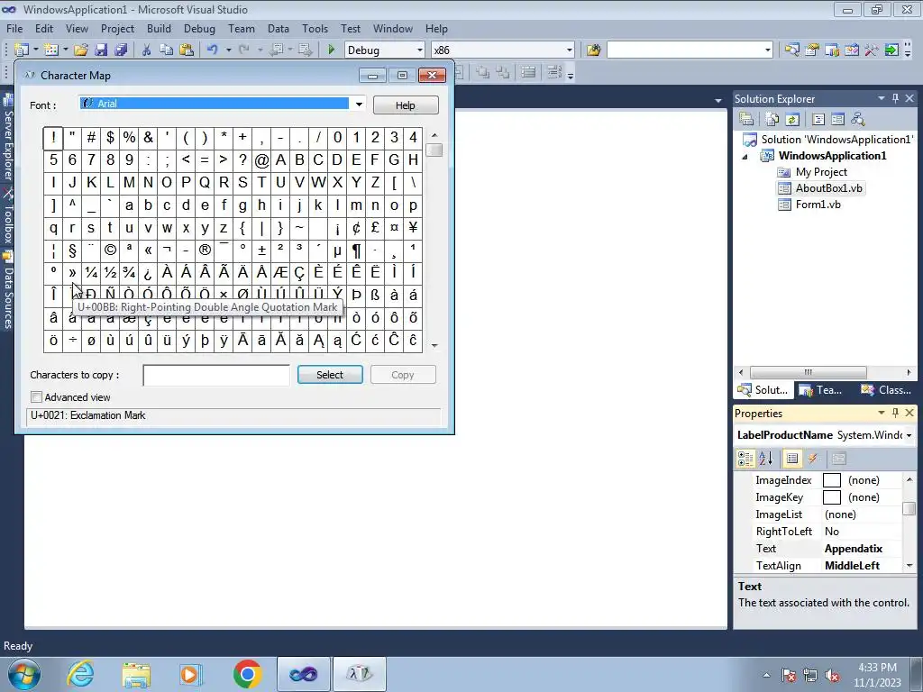Image resolution: width=923 pixels, height=692 pixels.
Task: Click the Save All icon
Action: click(122, 50)
